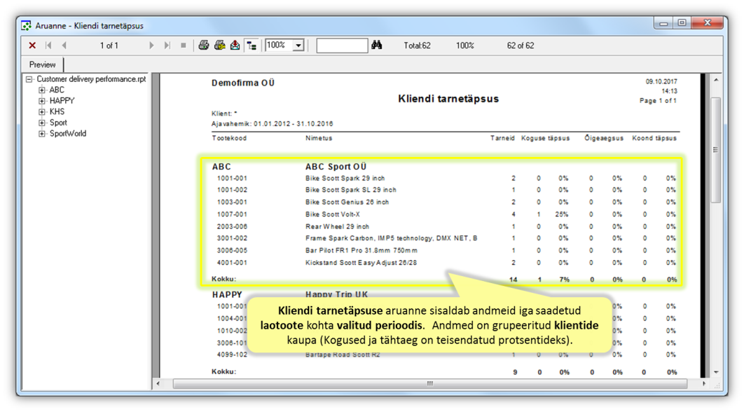This screenshot has width=744, height=412.
Task: Select the SportWorld group in the tree
Action: (x=68, y=134)
